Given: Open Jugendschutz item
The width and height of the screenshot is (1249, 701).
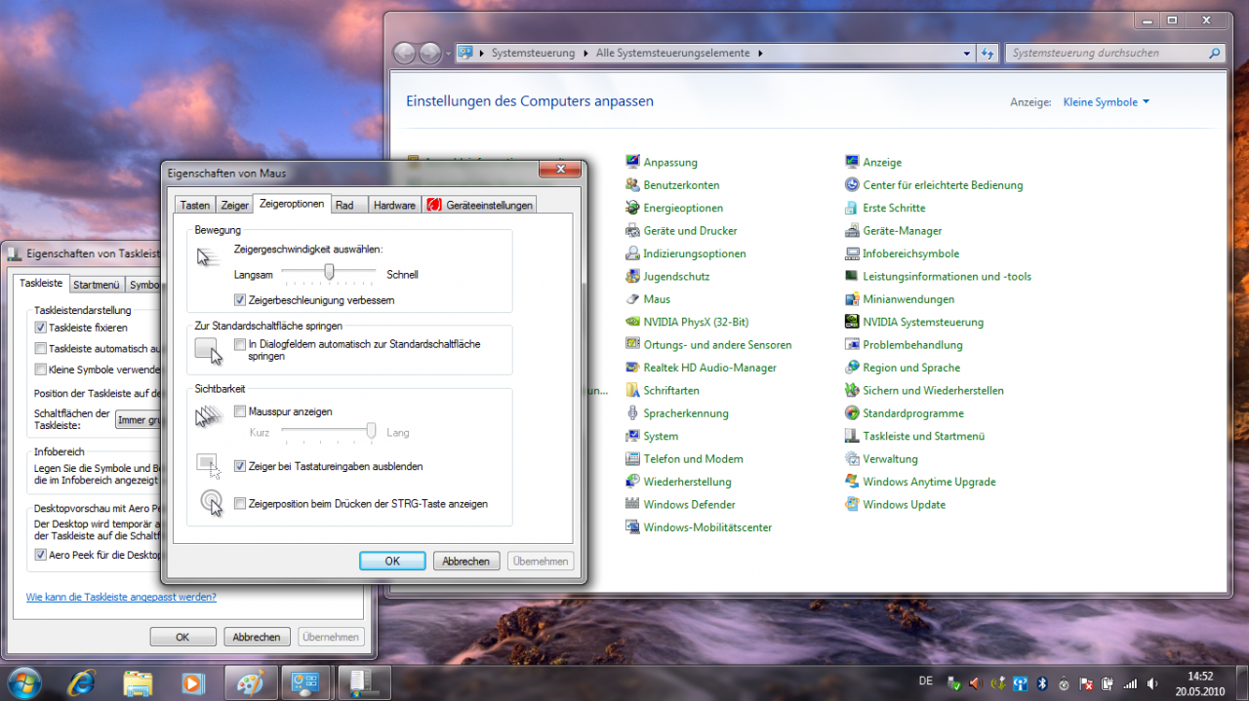Looking at the screenshot, I should click(x=667, y=276).
